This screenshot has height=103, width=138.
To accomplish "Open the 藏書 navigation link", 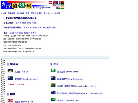I will pyautogui.click(x=27, y=13).
